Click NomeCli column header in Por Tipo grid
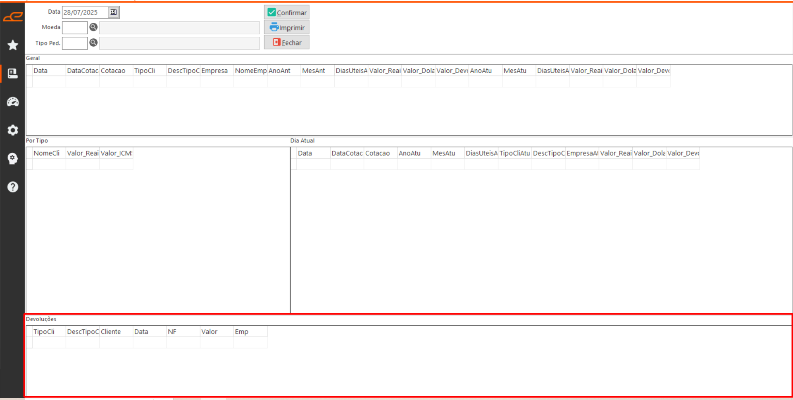Screen dimensions: 793x400 pos(49,153)
